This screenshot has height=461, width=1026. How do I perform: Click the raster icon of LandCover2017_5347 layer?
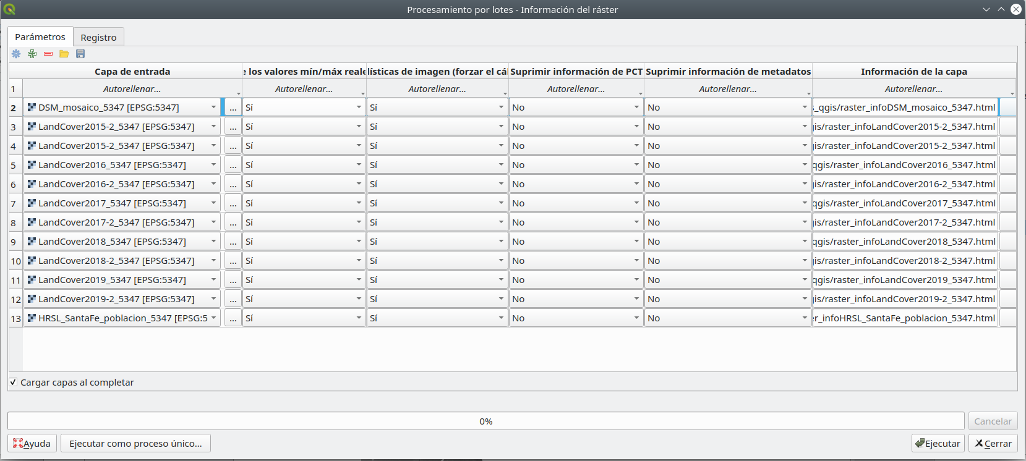(32, 203)
